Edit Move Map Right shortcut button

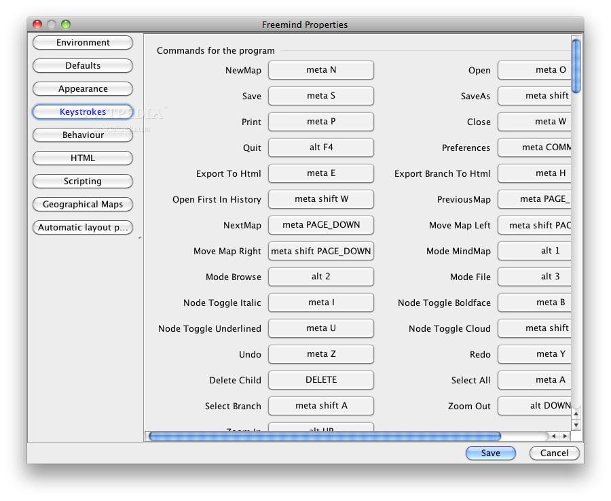[x=321, y=251]
